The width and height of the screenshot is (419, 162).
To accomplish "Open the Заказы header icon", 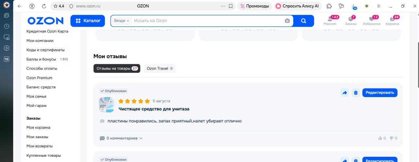I will [351, 21].
